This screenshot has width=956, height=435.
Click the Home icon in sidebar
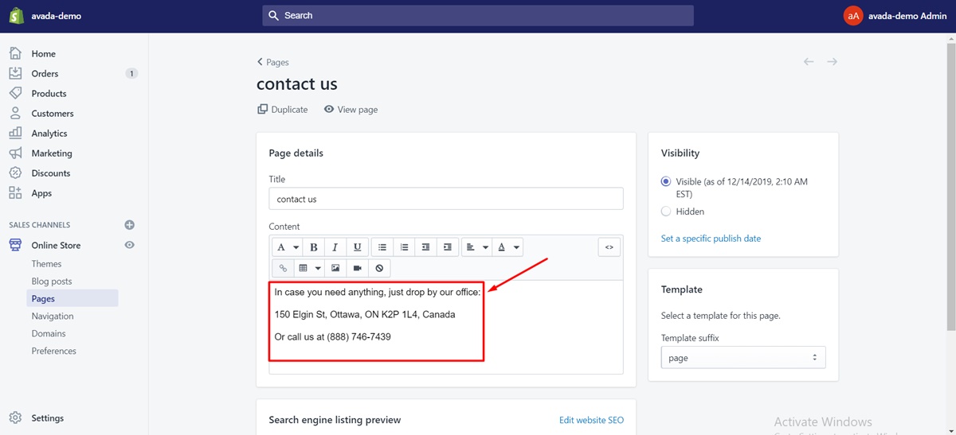pyautogui.click(x=15, y=53)
